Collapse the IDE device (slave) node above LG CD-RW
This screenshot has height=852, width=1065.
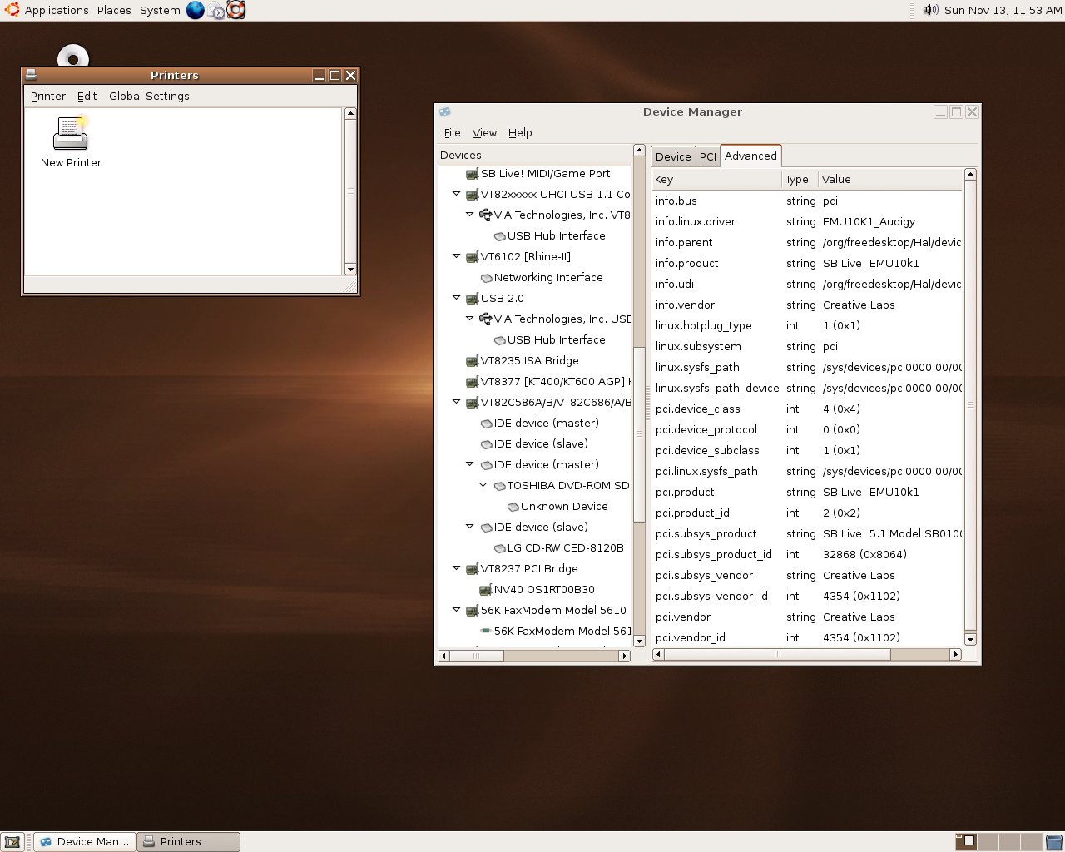(469, 527)
